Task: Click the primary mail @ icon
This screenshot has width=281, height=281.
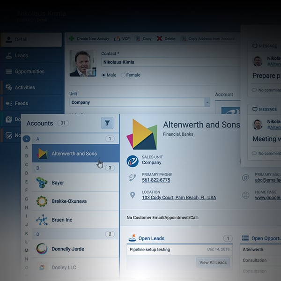Action: pos(245,177)
